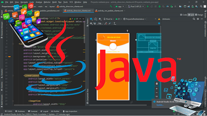This screenshot has height=116, width=207.
Task: Open the ProyectoRostizeriaJava theme dropdown
Action: pos(135,19)
